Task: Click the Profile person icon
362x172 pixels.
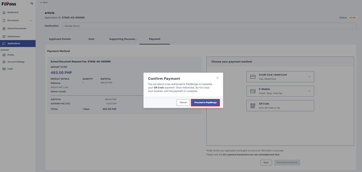Action: point(4,55)
